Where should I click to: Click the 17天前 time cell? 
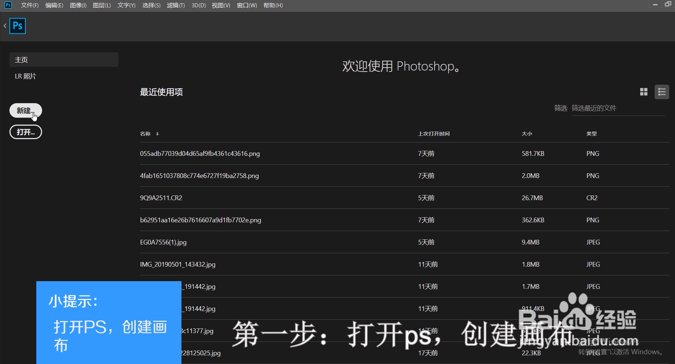428,353
